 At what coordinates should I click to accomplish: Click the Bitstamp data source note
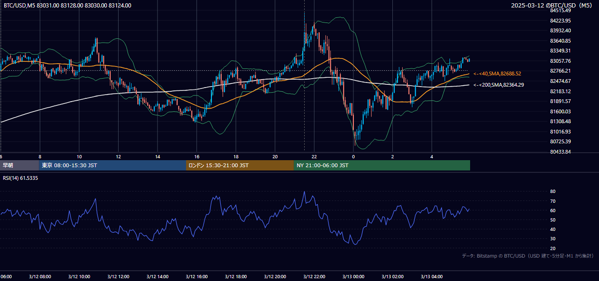[x=528, y=256]
